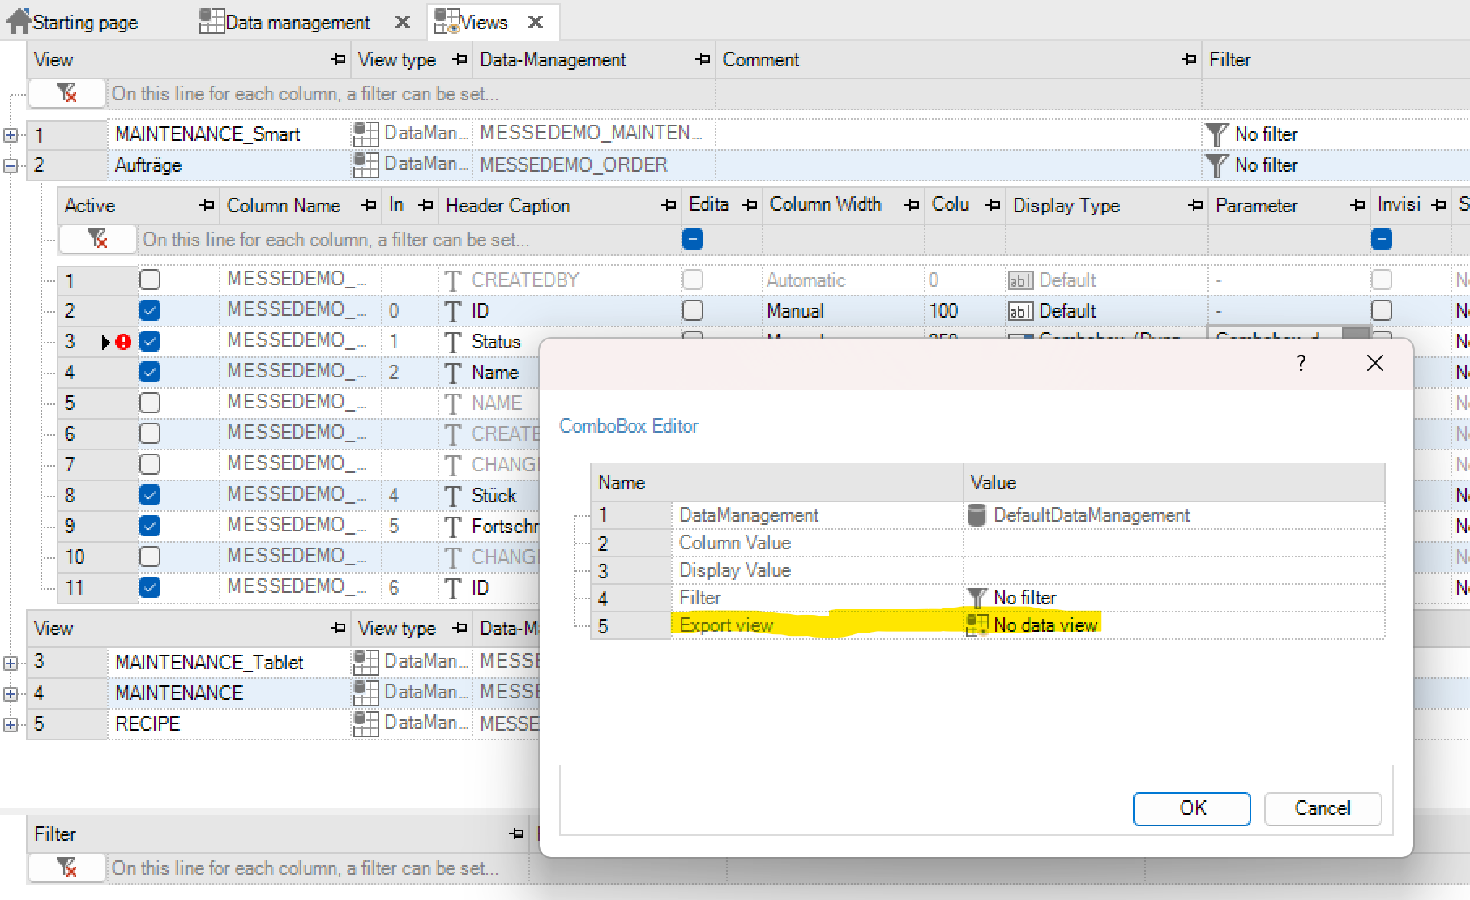Clear filters icon in top View filter row
Screen dimensions: 1470x900
pos(67,94)
